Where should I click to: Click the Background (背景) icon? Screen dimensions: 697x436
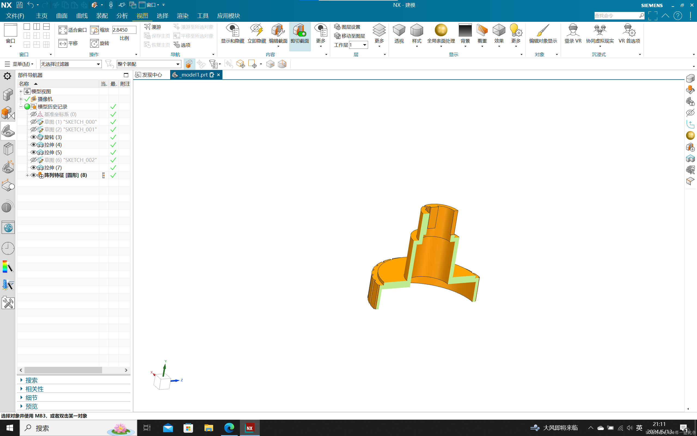pyautogui.click(x=465, y=30)
